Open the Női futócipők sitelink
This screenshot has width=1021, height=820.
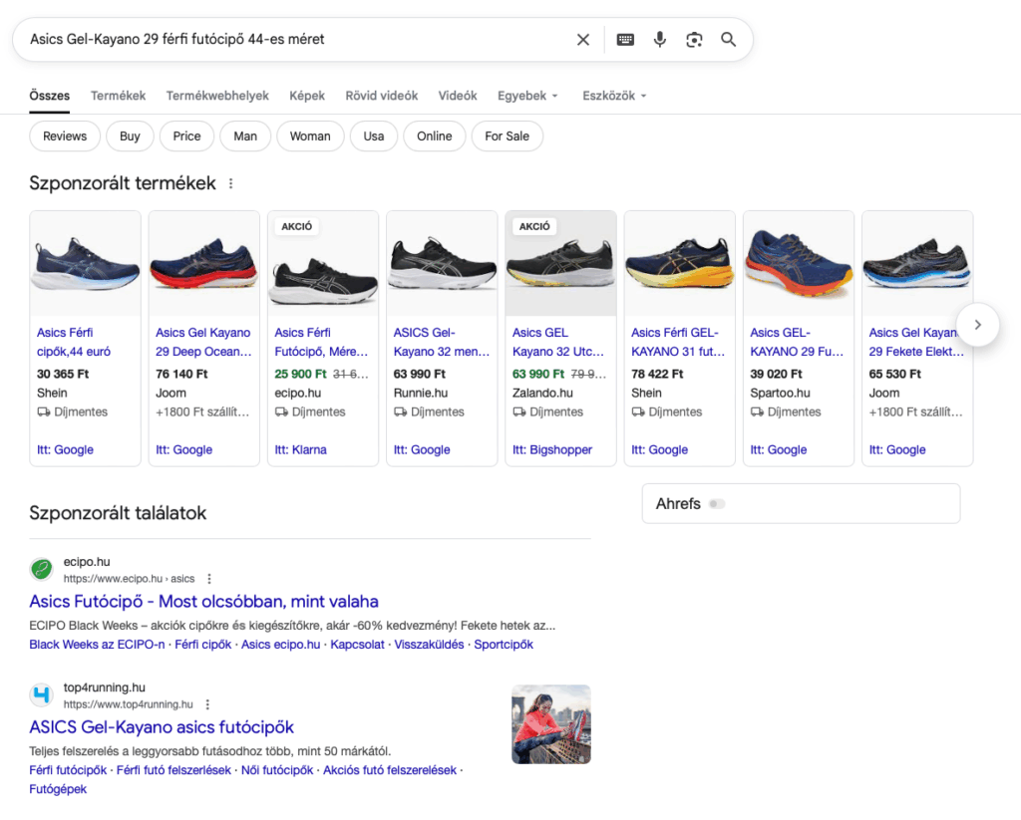click(x=277, y=770)
